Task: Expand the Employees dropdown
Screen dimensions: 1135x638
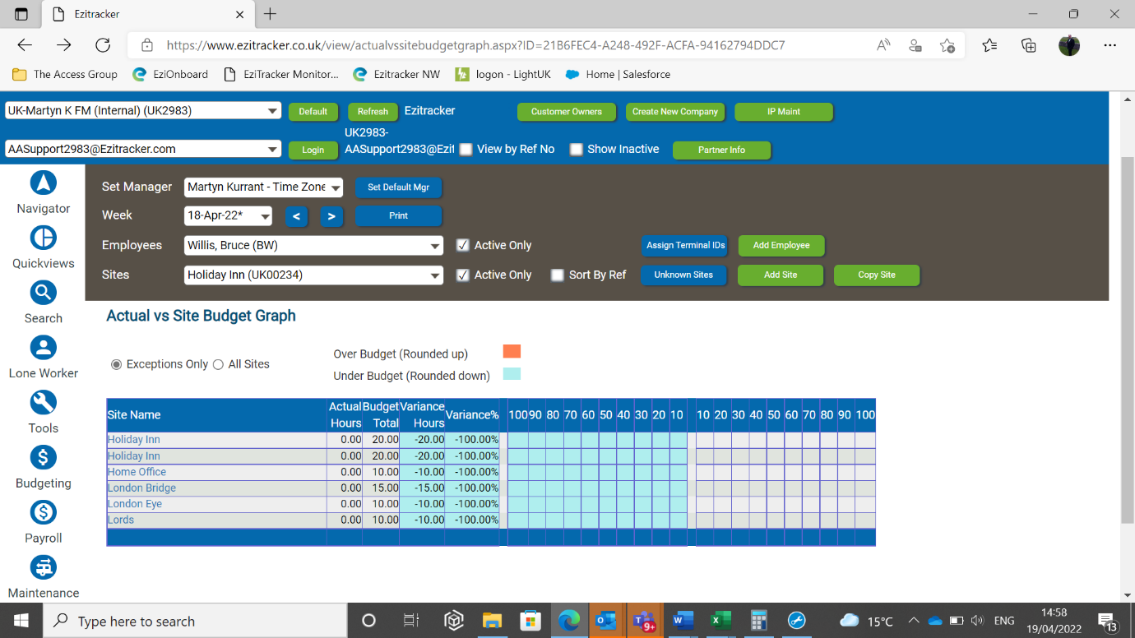Action: click(433, 245)
